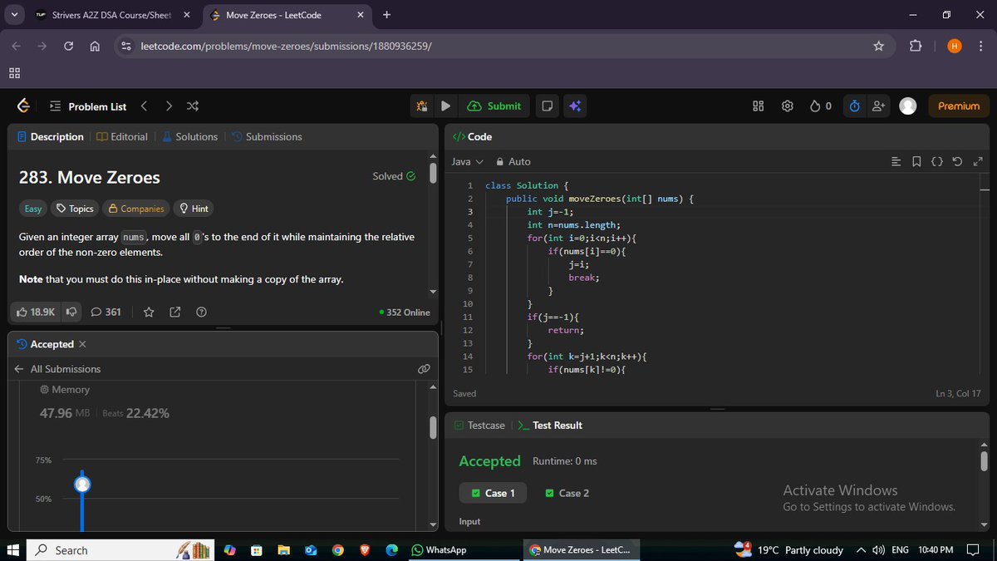
Task: Expand the Topics tag
Action: (74, 209)
